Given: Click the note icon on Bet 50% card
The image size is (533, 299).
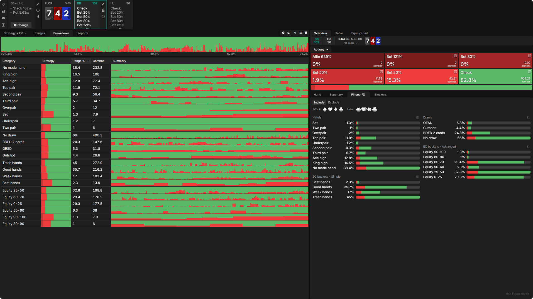Looking at the screenshot, I should click(381, 72).
